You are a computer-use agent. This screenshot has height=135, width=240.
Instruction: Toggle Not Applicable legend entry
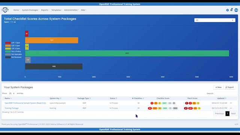click(x=13, y=54)
